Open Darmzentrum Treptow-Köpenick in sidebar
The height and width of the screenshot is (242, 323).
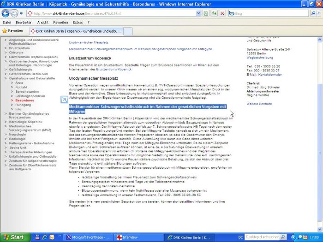click(34, 57)
